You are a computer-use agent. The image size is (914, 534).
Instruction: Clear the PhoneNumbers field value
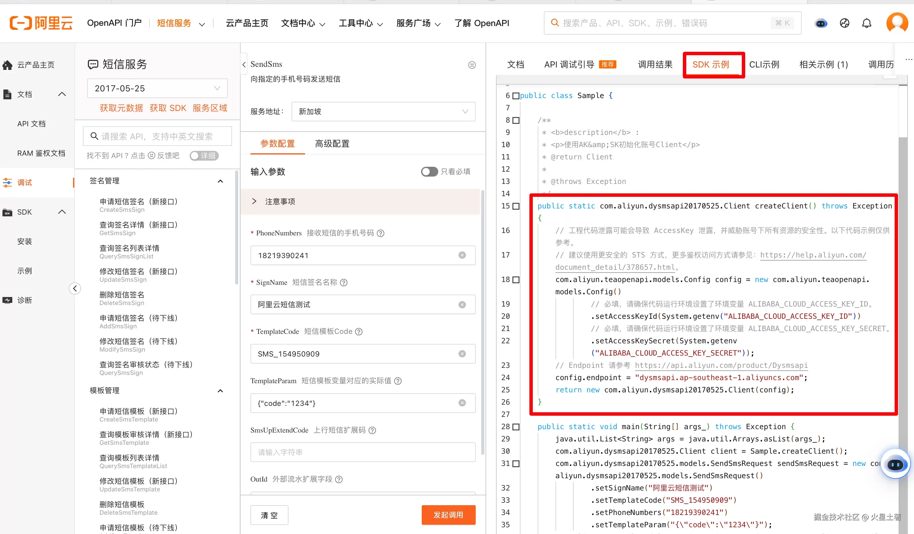[x=462, y=255]
